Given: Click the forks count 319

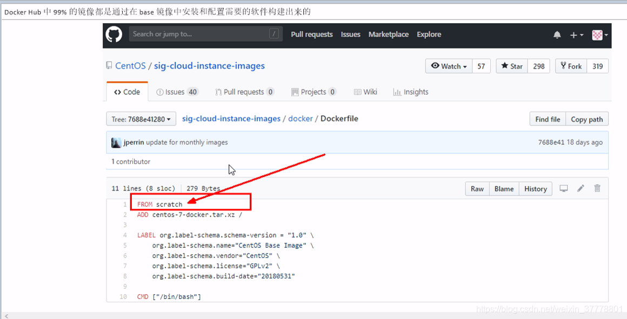Looking at the screenshot, I should coord(597,67).
